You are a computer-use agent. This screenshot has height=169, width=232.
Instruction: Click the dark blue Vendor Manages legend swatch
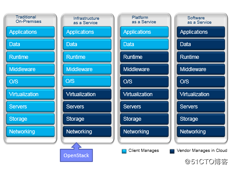point(172,151)
